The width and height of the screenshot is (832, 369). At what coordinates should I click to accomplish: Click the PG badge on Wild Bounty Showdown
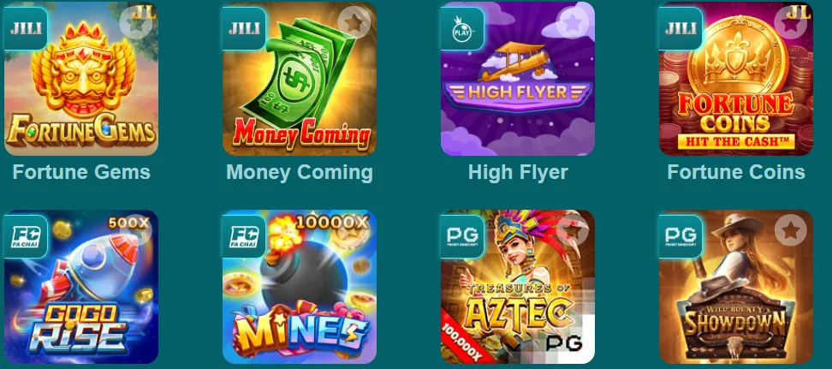[x=680, y=237]
